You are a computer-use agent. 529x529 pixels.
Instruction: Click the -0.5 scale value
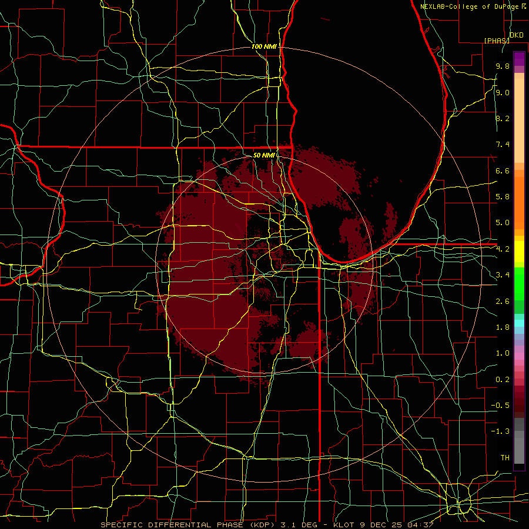click(500, 406)
